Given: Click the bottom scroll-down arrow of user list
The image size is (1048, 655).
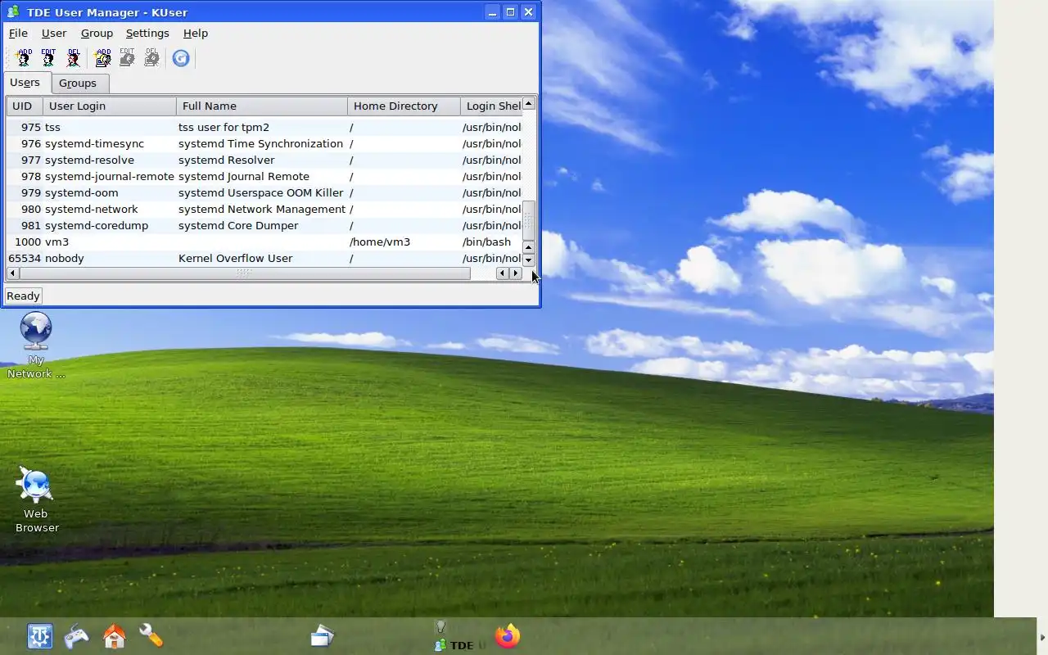Looking at the screenshot, I should coord(528,260).
